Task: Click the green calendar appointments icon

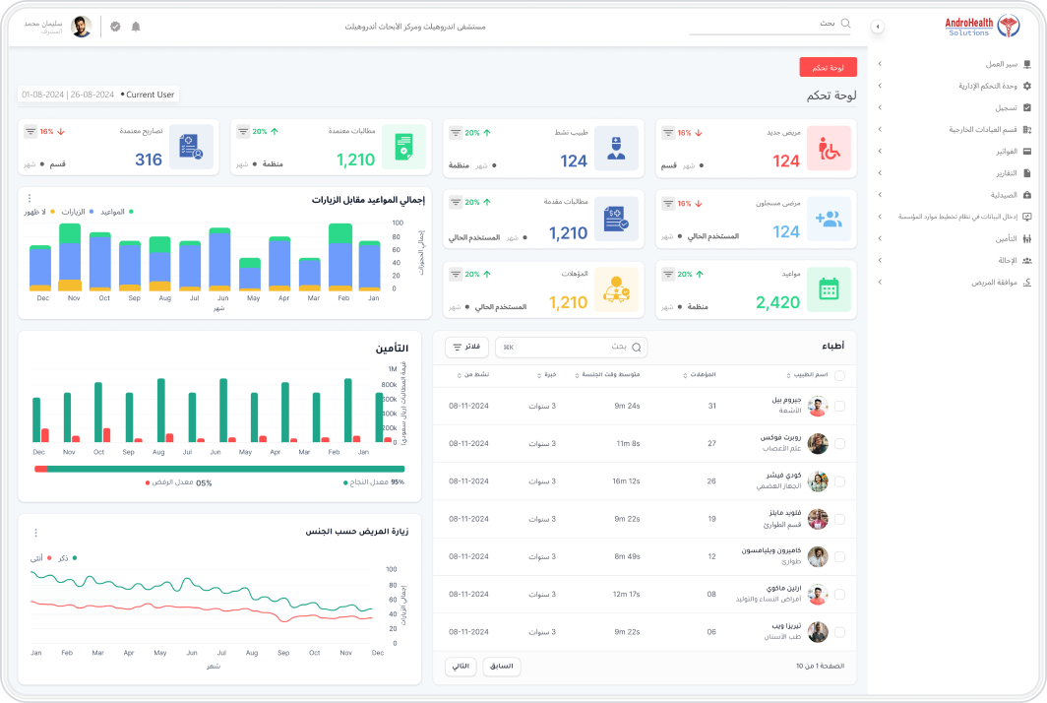Action: [x=829, y=289]
